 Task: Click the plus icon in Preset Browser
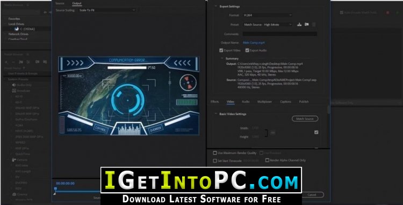click(6, 62)
